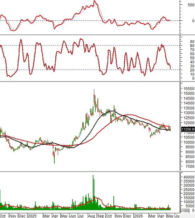The image size is (195, 218).
Task: Click the Aug month label on the time axis
Action: (x=92, y=216)
